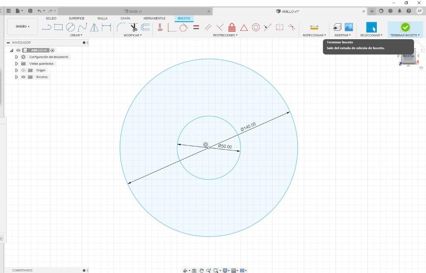Expand the Bocetos node
This screenshot has width=426, height=273.
click(16, 77)
